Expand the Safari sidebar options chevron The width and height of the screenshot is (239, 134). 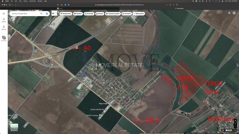coord(12,5)
